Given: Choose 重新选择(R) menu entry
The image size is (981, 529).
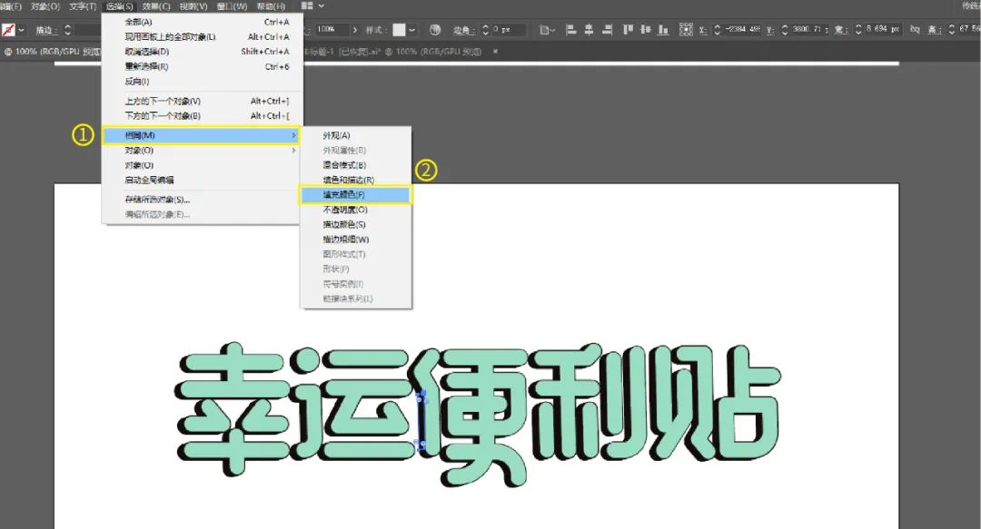Looking at the screenshot, I should coord(202,66).
